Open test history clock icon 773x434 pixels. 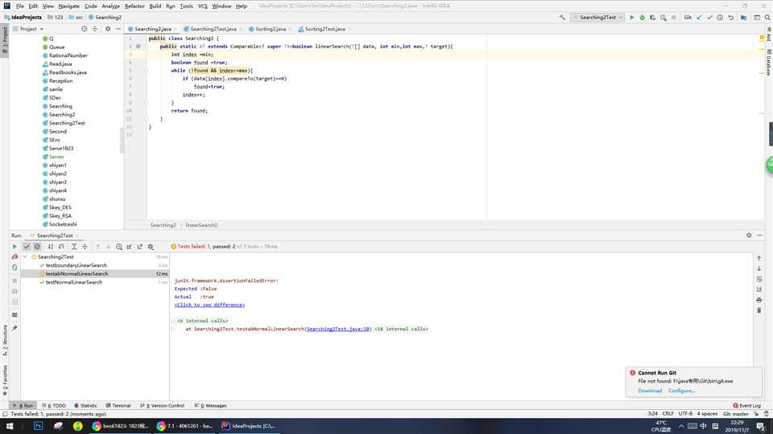click(x=119, y=247)
